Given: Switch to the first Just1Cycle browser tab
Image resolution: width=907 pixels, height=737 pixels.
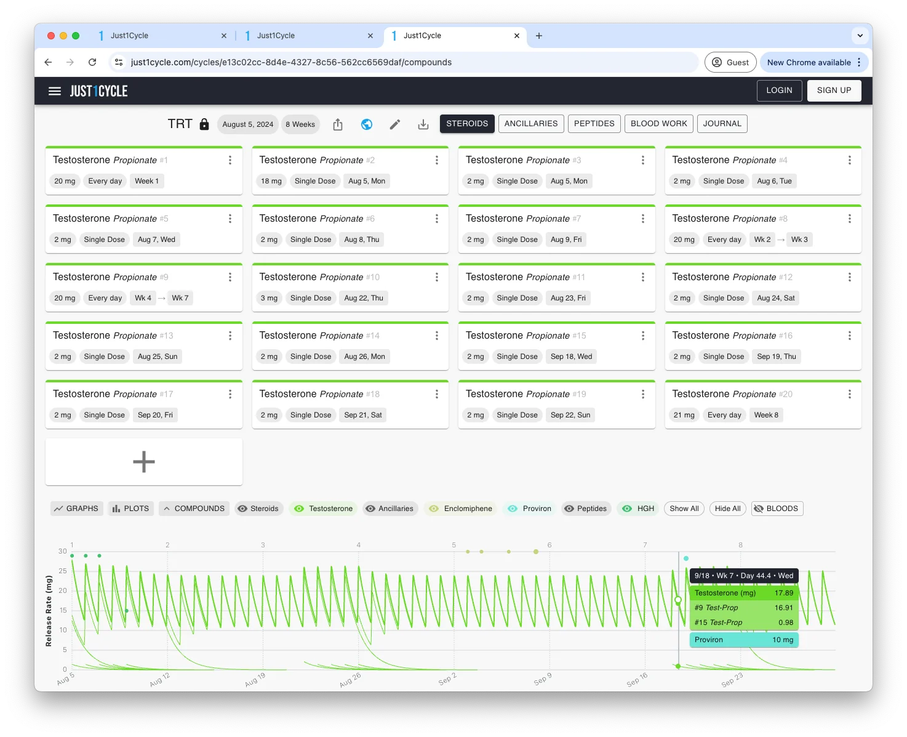Looking at the screenshot, I should click(x=161, y=36).
